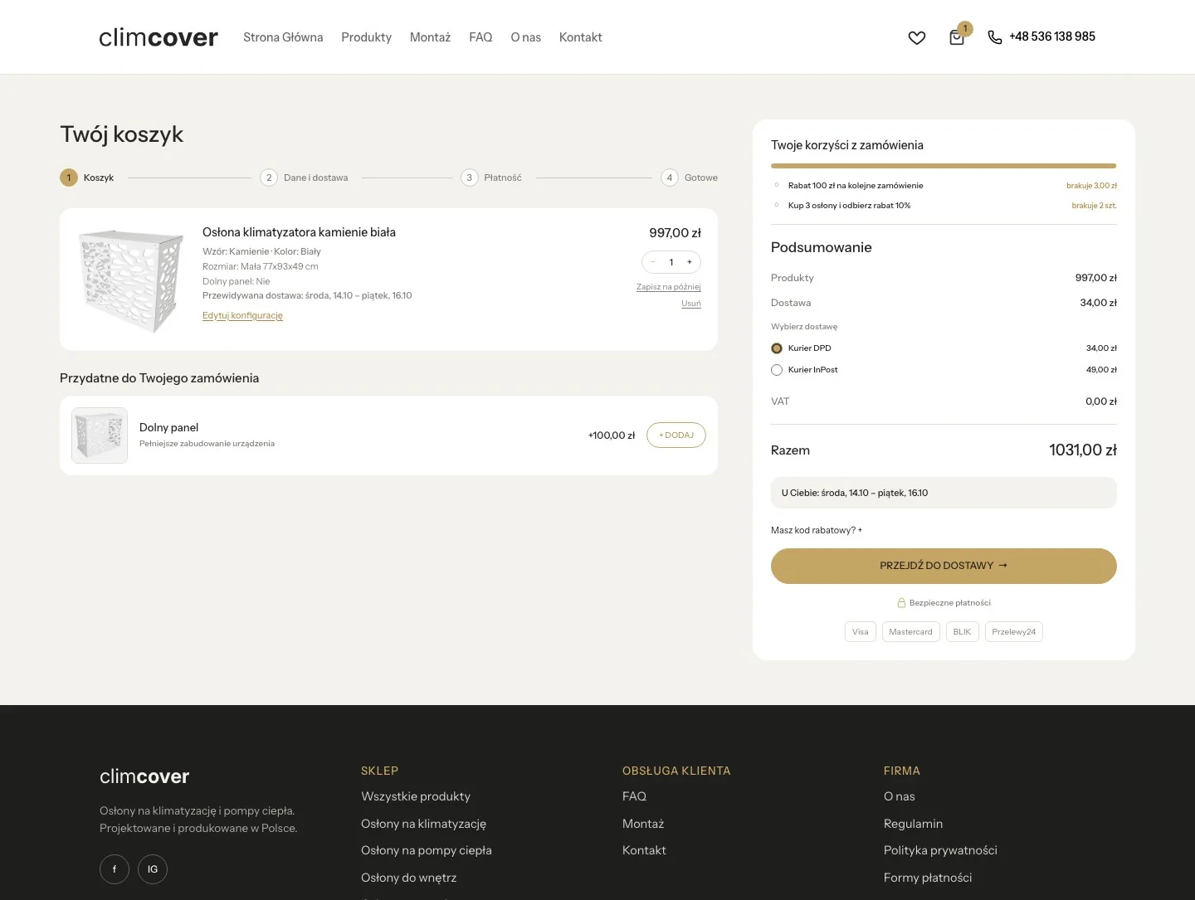Screen dimensions: 1195x900
Task: Select Kurier InPost delivery option
Action: [777, 370]
